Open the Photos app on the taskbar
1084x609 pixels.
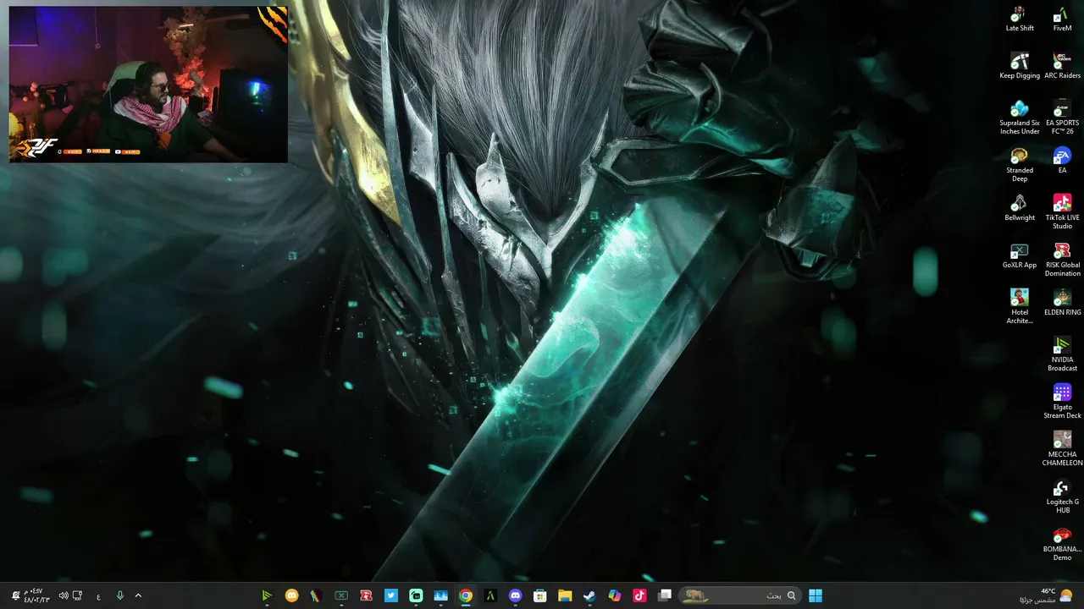[x=440, y=595]
